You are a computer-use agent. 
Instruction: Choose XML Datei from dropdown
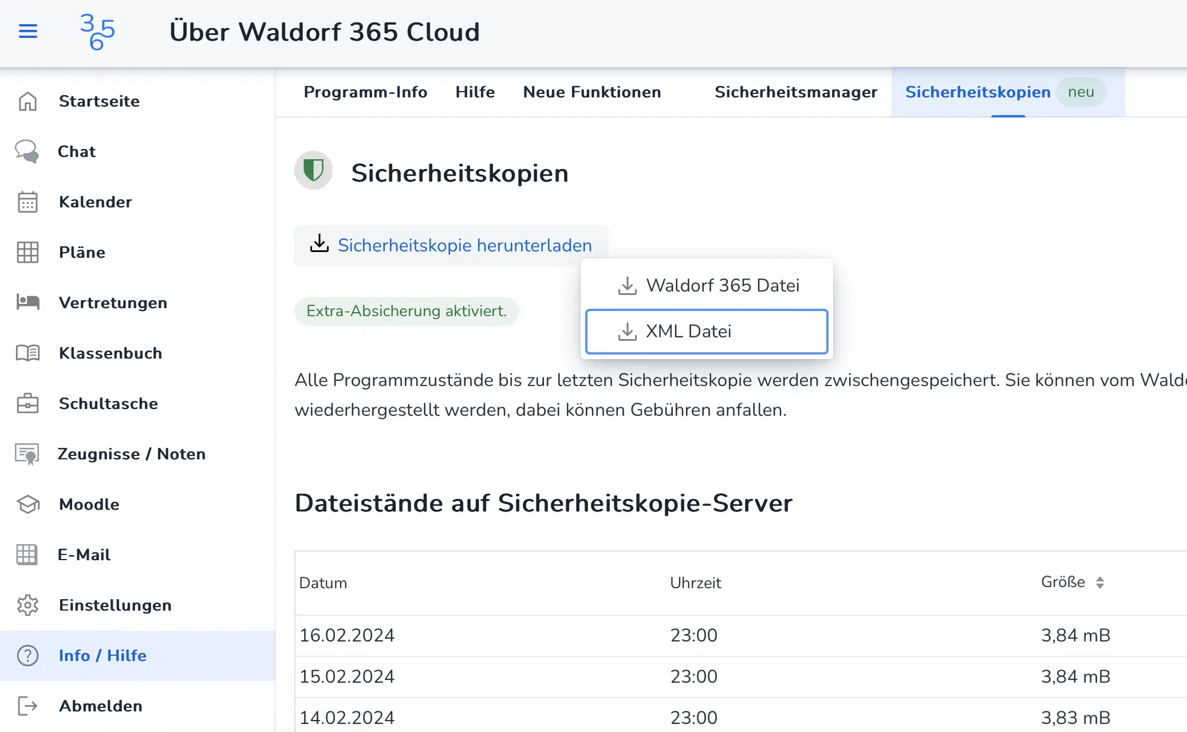(x=707, y=332)
